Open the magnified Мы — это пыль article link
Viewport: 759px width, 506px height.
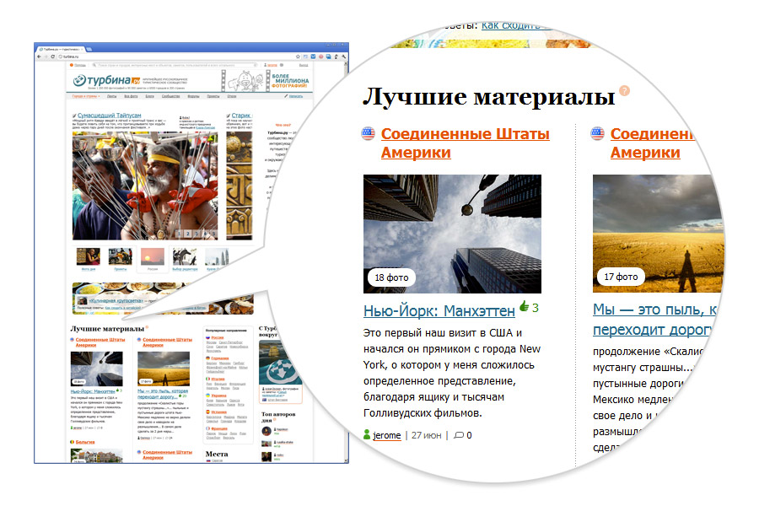pyautogui.click(x=654, y=320)
